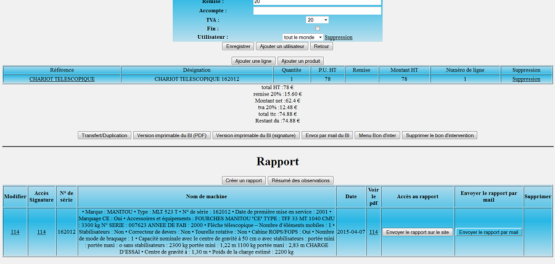This screenshot has width=555, height=264.
Task: Click Suppression link next to Utilisateur
Action: (339, 37)
